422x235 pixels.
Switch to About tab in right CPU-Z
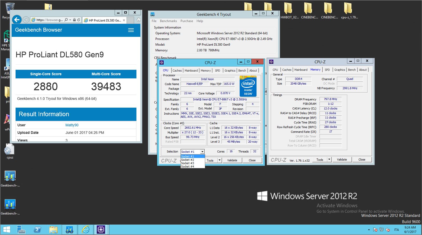click(363, 70)
